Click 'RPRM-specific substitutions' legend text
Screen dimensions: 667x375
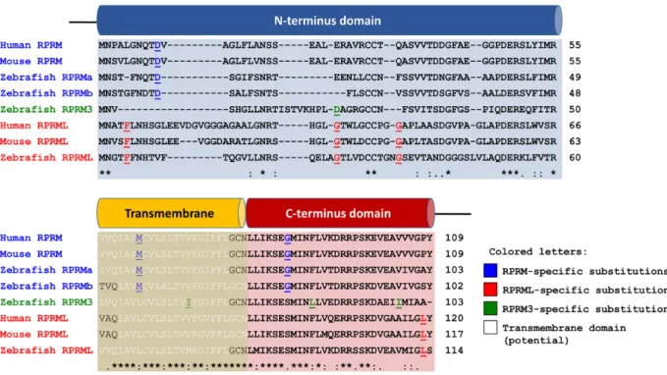[584, 271]
